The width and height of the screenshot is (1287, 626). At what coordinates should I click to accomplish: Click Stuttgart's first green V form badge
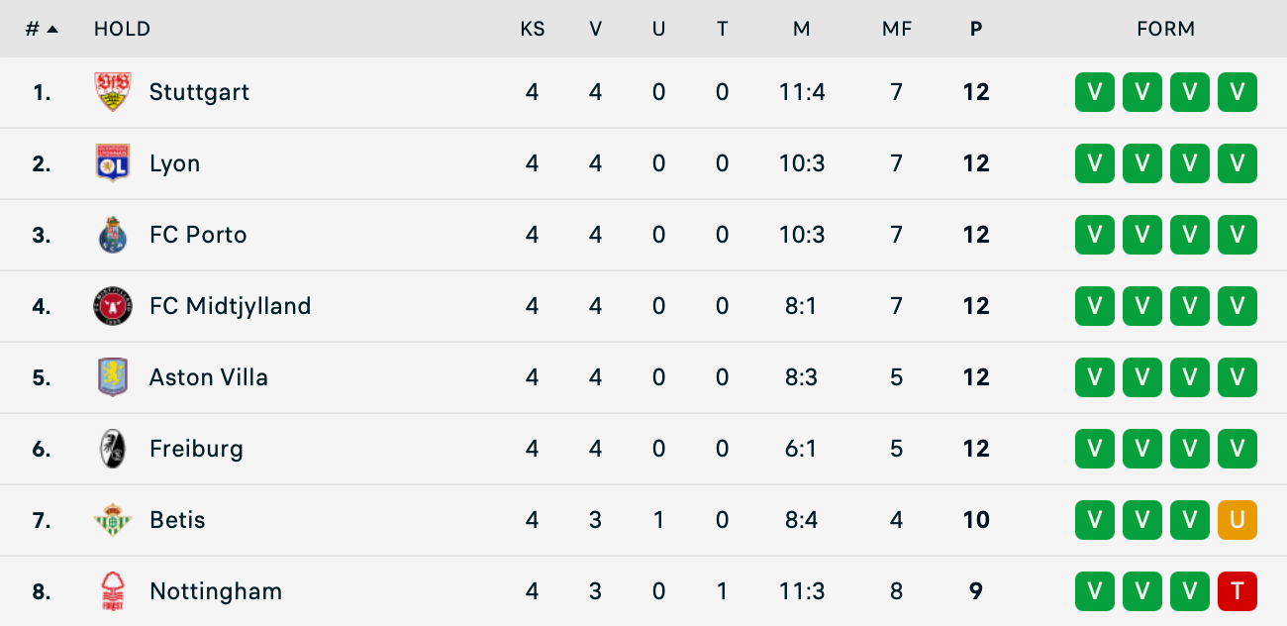pos(1094,92)
